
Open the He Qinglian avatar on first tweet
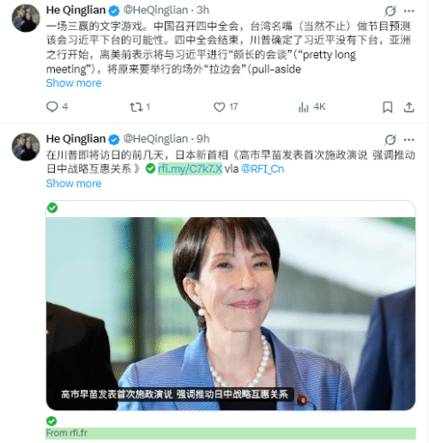pyautogui.click(x=26, y=19)
